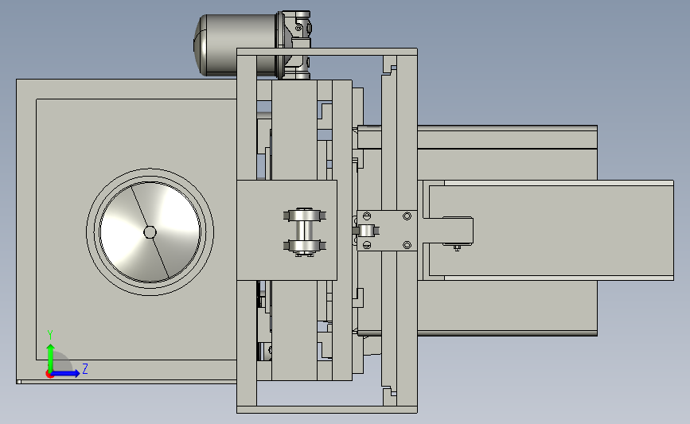Select the bottom-left screw on the small bracket
Viewport: 690px width, 424px height.
click(x=367, y=245)
